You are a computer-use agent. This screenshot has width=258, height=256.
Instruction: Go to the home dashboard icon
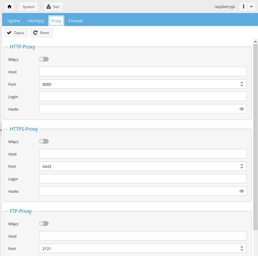[x=10, y=7]
